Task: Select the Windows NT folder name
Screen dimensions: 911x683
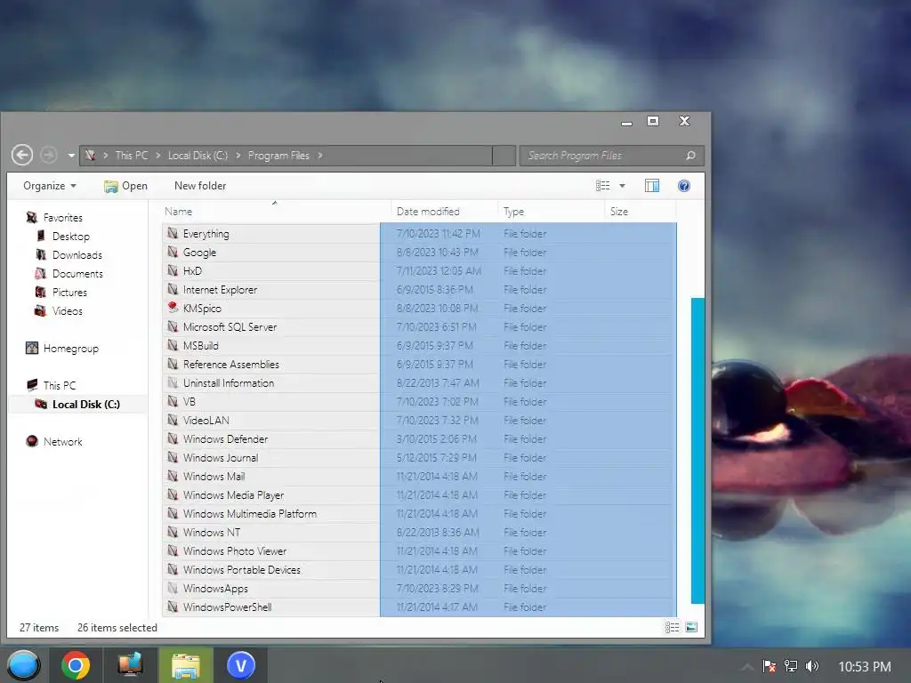Action: tap(212, 532)
